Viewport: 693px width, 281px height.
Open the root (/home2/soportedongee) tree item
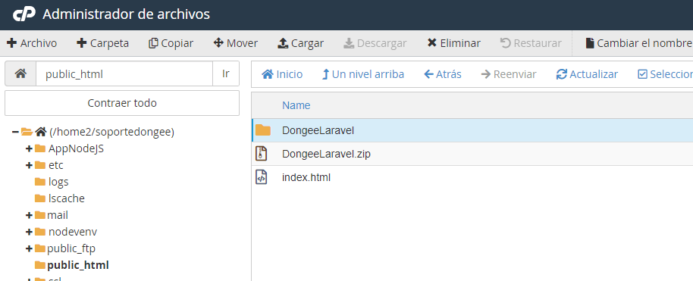click(111, 132)
